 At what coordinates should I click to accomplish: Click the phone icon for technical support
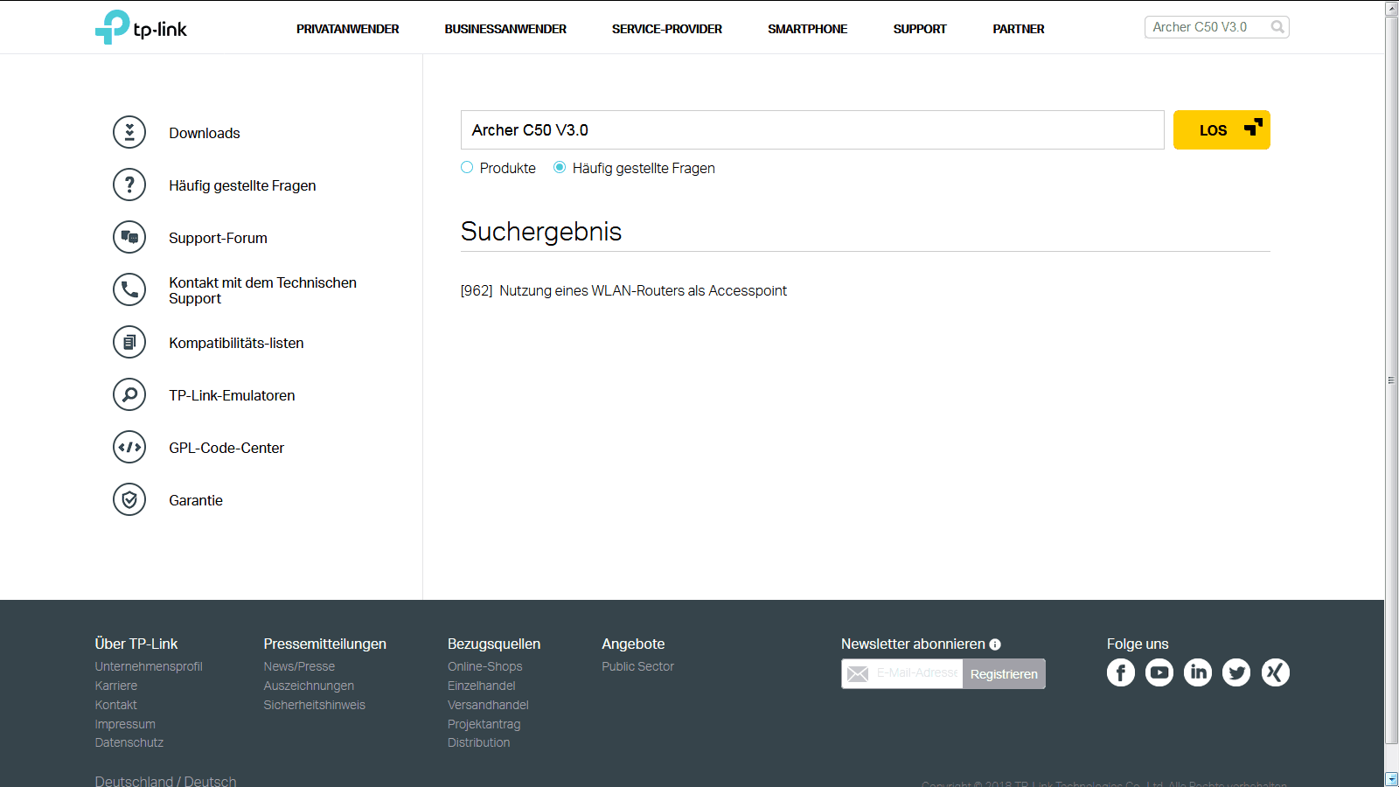click(129, 289)
